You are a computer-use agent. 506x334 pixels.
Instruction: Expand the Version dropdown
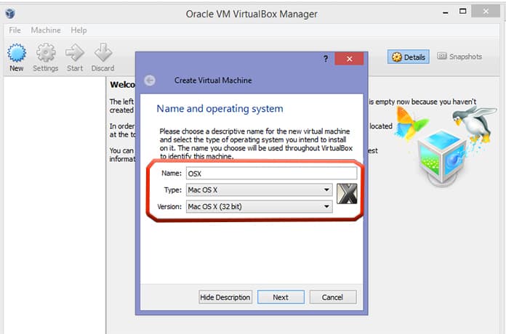[x=259, y=206]
